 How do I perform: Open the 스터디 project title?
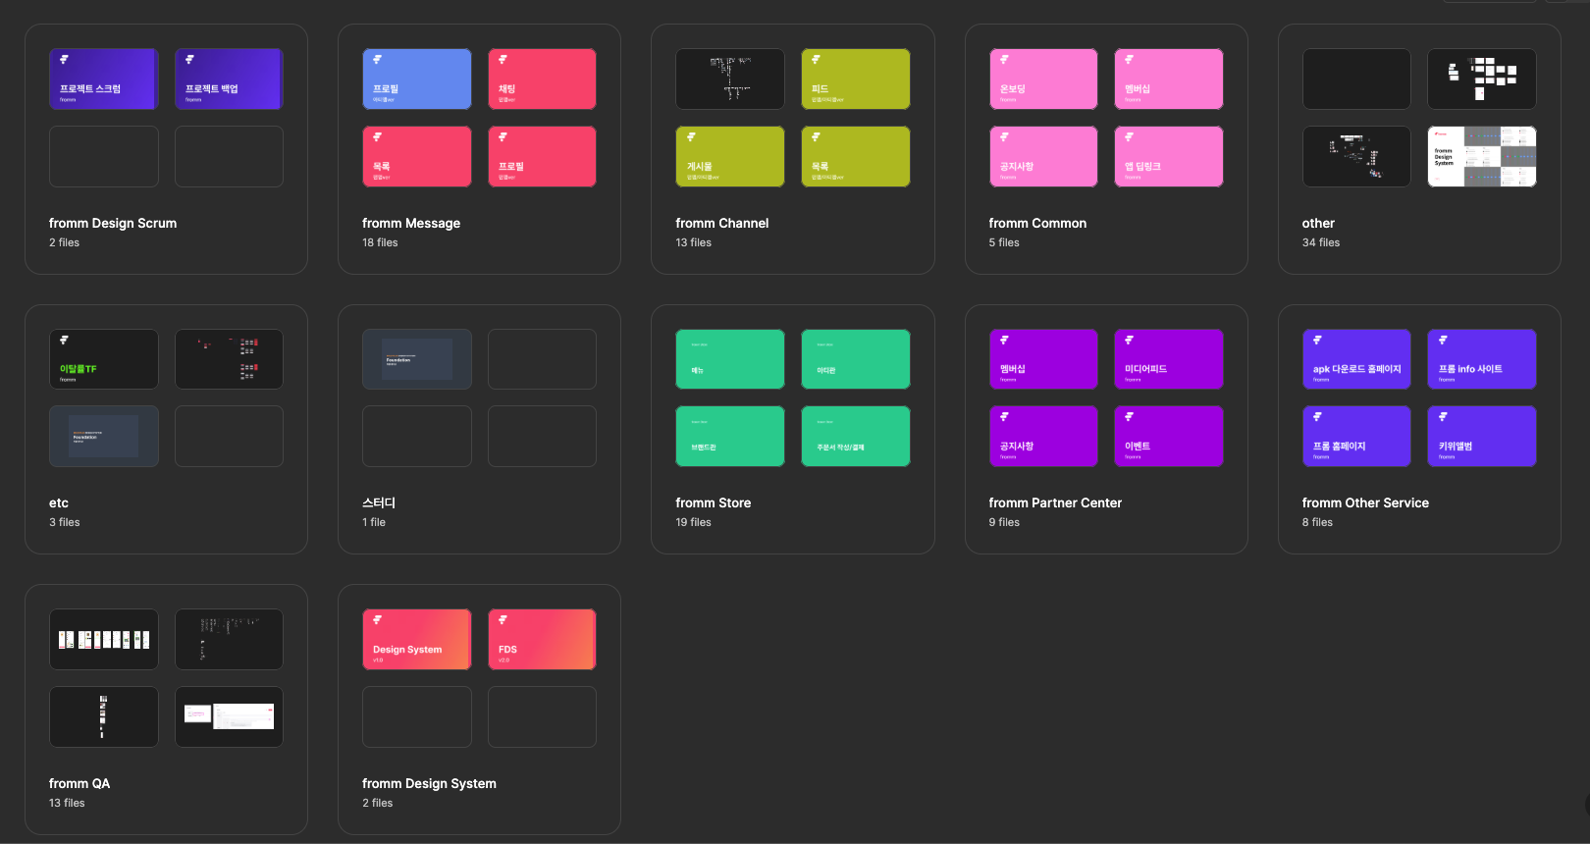coord(379,503)
